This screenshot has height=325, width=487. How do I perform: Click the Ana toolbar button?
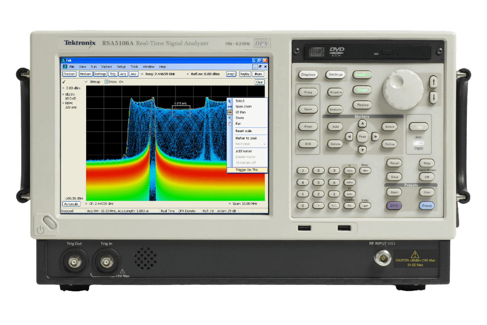click(133, 74)
